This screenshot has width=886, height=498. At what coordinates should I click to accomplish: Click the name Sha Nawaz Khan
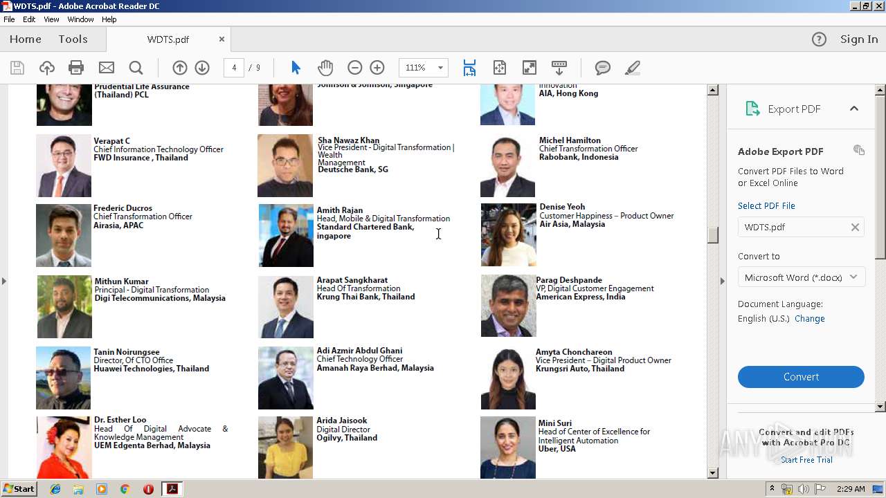[x=349, y=140]
